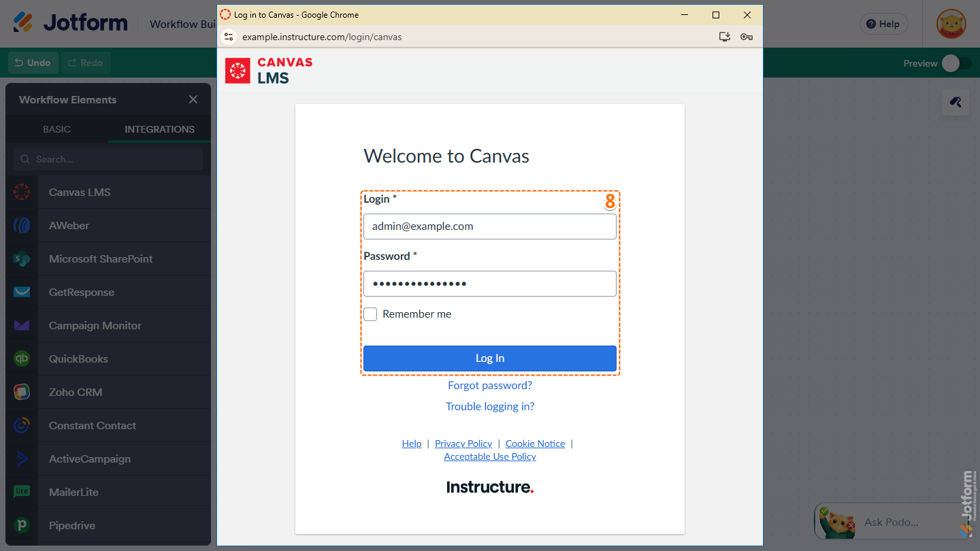Select the Constant Contact list label
This screenshot has width=980, height=551.
click(x=93, y=426)
